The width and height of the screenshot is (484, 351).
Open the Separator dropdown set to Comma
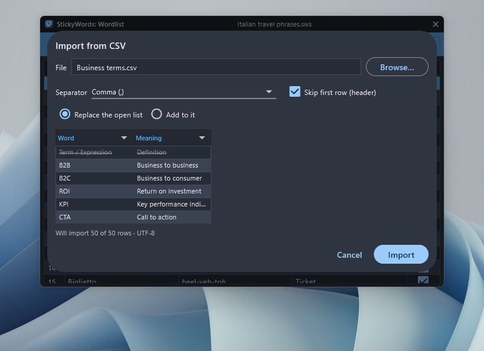184,92
